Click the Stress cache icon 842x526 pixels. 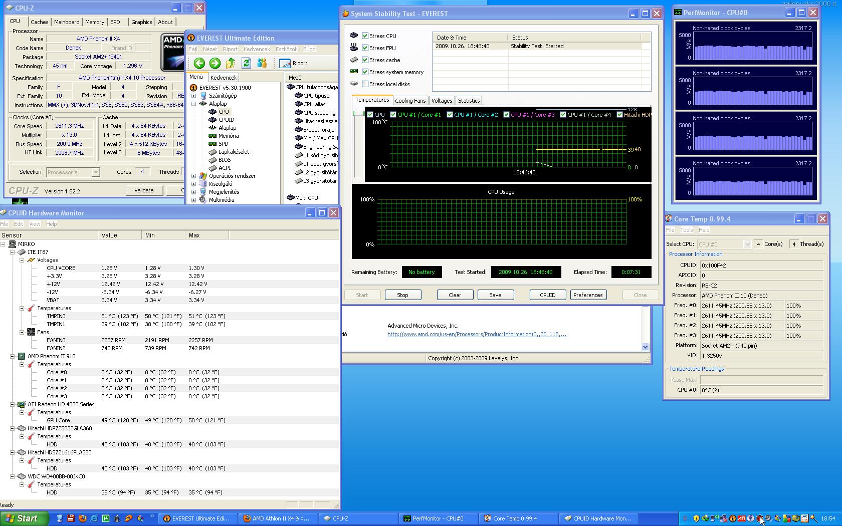tap(354, 60)
